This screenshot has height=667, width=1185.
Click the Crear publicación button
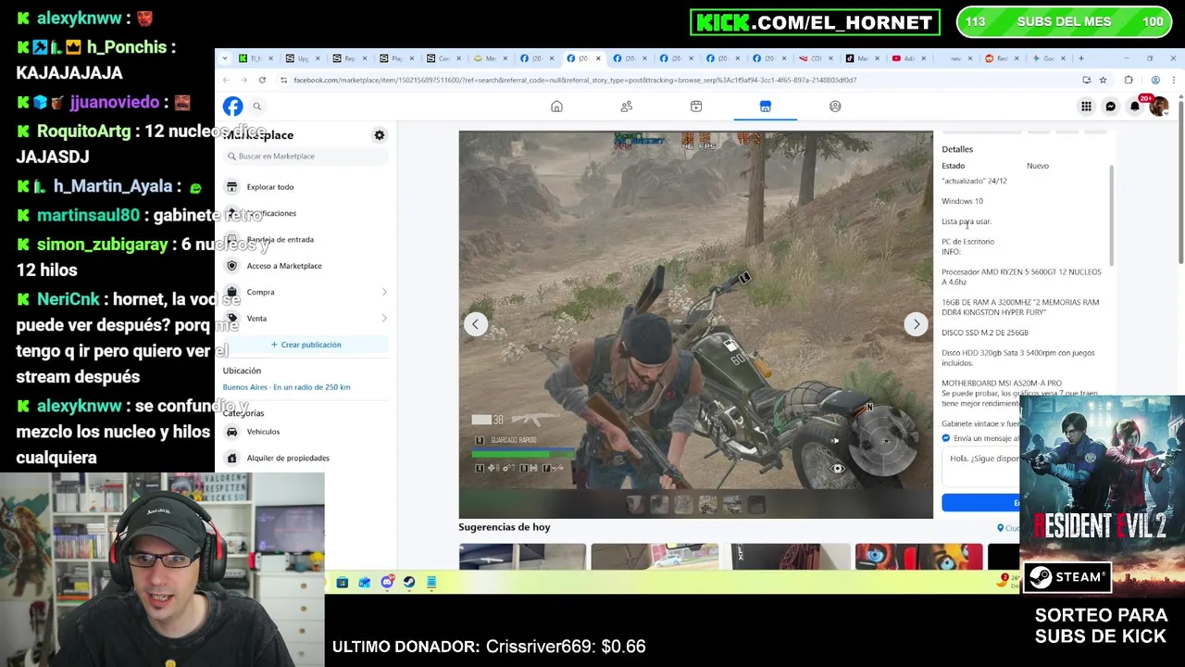pos(306,345)
